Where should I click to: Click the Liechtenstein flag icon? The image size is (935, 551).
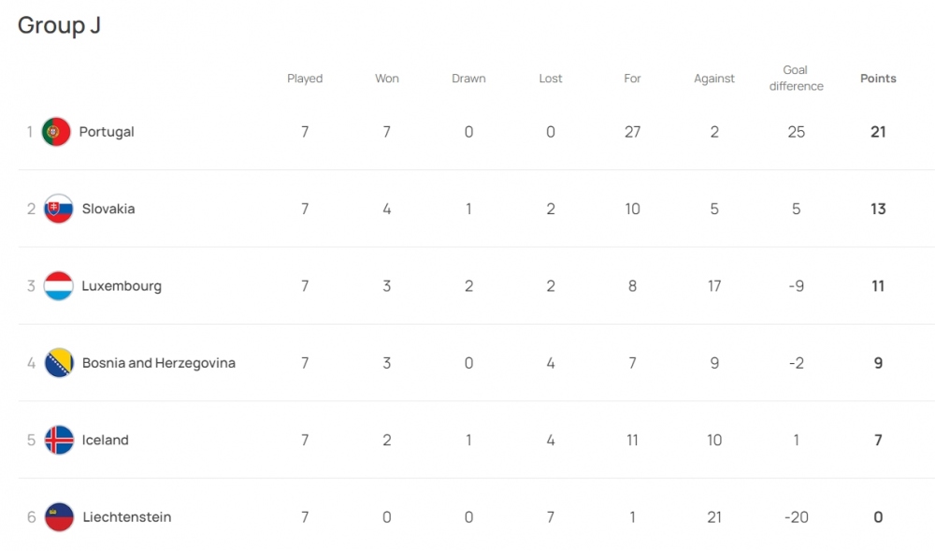pos(59,517)
